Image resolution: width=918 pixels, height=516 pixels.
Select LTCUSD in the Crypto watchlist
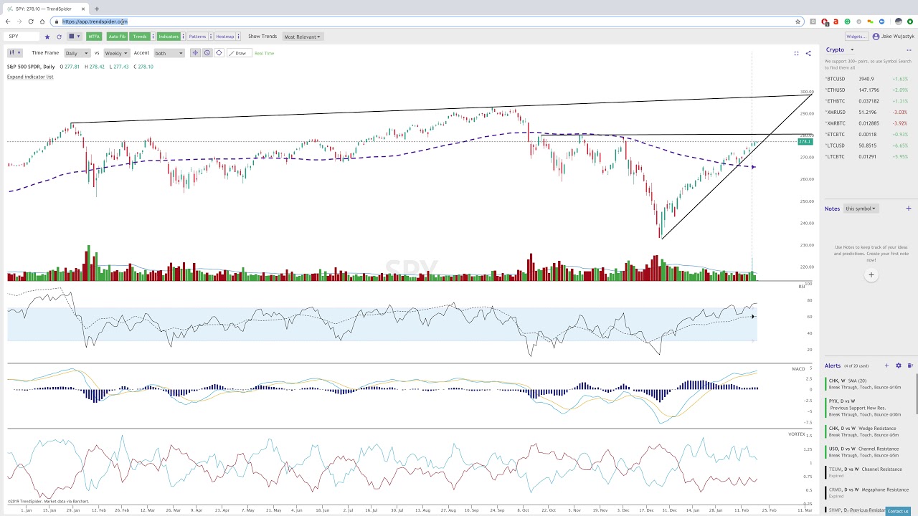point(868,145)
